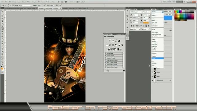
Task: Open Mini Bridge from the application bar
Action: pyautogui.click(x=62, y=2)
